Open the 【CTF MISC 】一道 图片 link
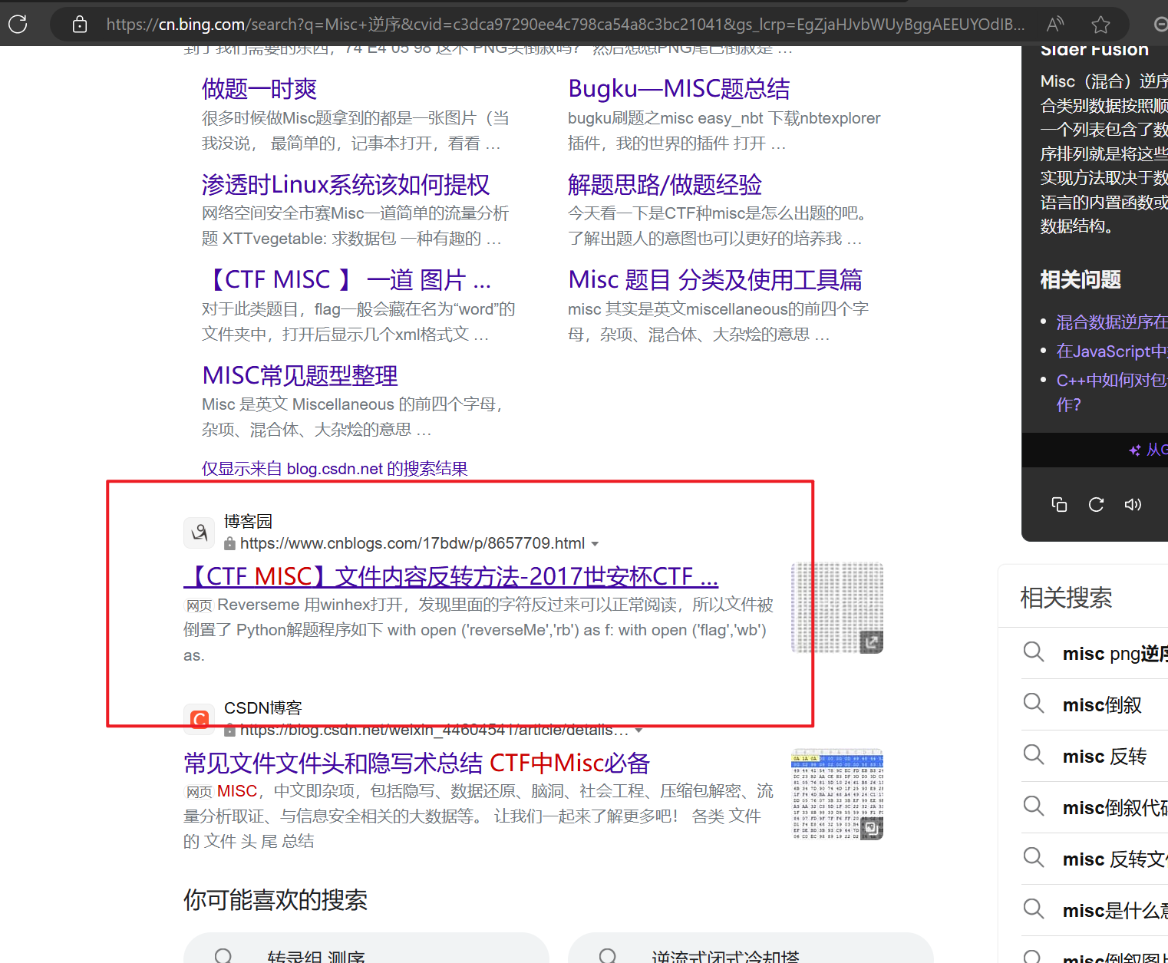This screenshot has height=963, width=1168. (347, 280)
